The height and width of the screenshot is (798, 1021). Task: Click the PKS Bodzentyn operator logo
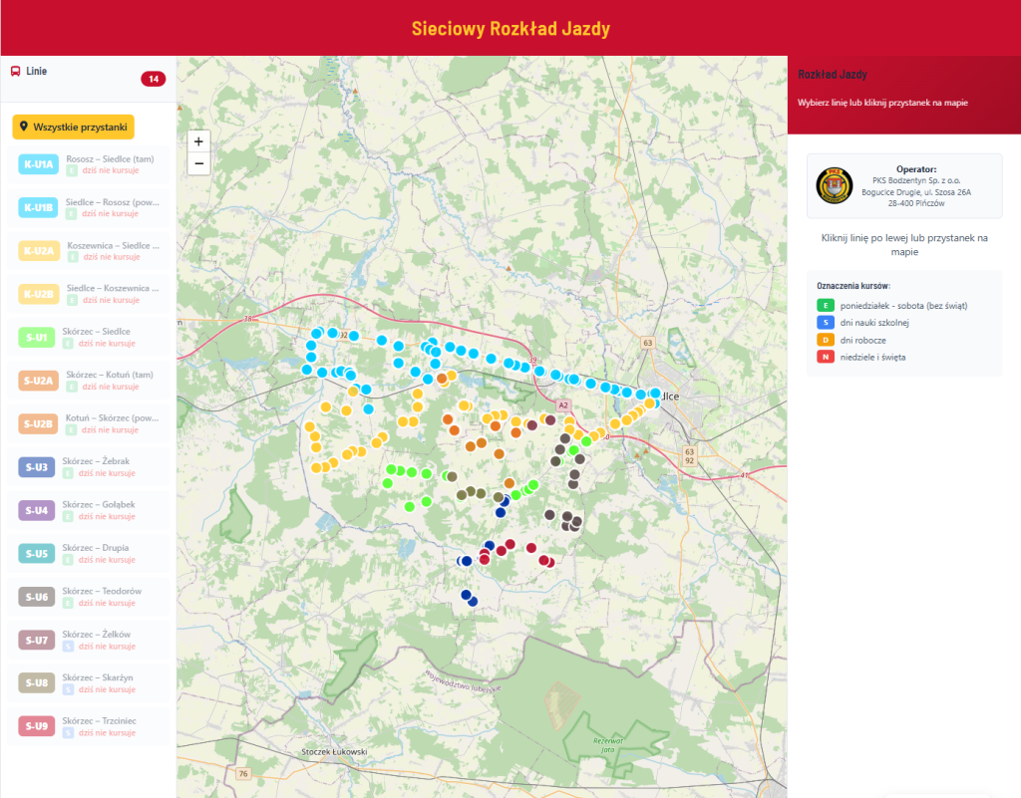click(x=834, y=185)
